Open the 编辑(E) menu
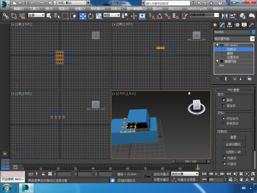The width and height of the screenshot is (257, 193). 19,9
